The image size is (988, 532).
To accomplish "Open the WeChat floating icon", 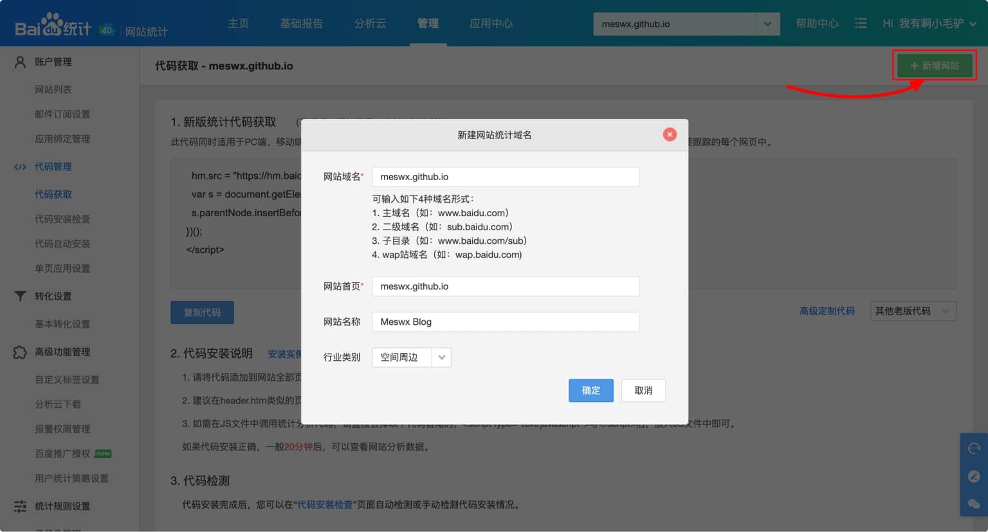I will [x=974, y=504].
